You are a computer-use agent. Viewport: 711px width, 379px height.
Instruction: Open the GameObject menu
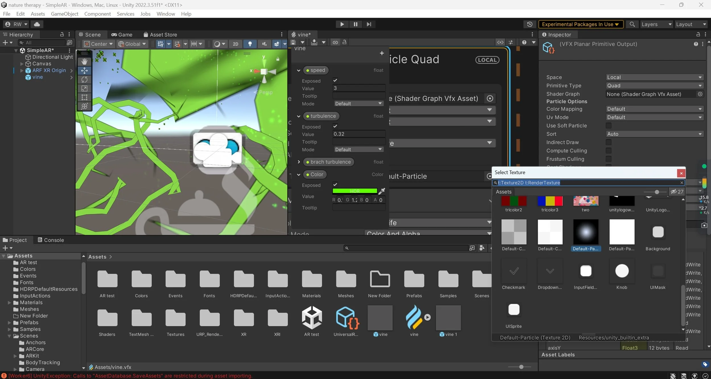(x=65, y=14)
